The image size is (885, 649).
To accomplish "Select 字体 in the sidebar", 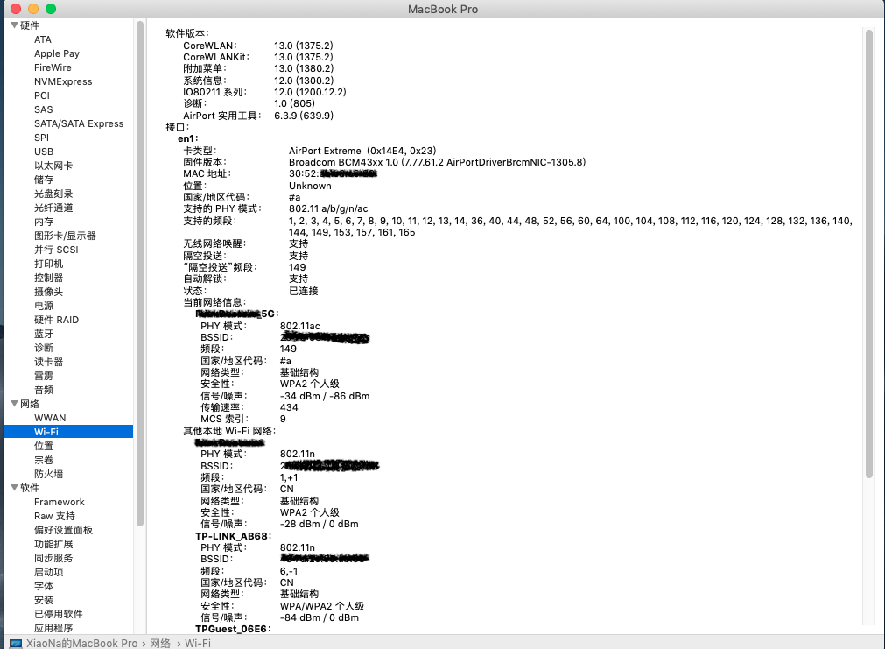I will pyautogui.click(x=44, y=586).
